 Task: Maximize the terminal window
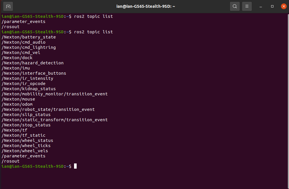pyautogui.click(x=272, y=6)
